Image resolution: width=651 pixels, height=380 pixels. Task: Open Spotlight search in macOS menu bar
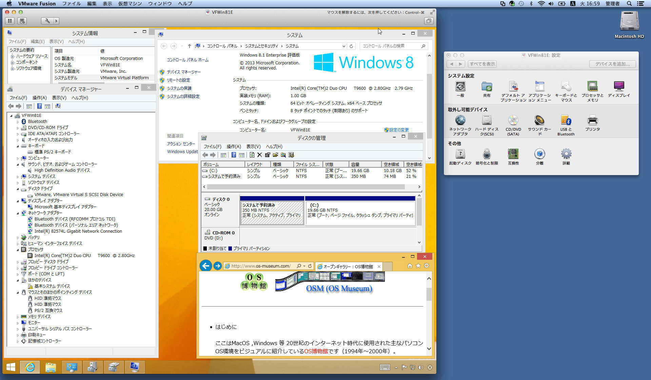629,3
